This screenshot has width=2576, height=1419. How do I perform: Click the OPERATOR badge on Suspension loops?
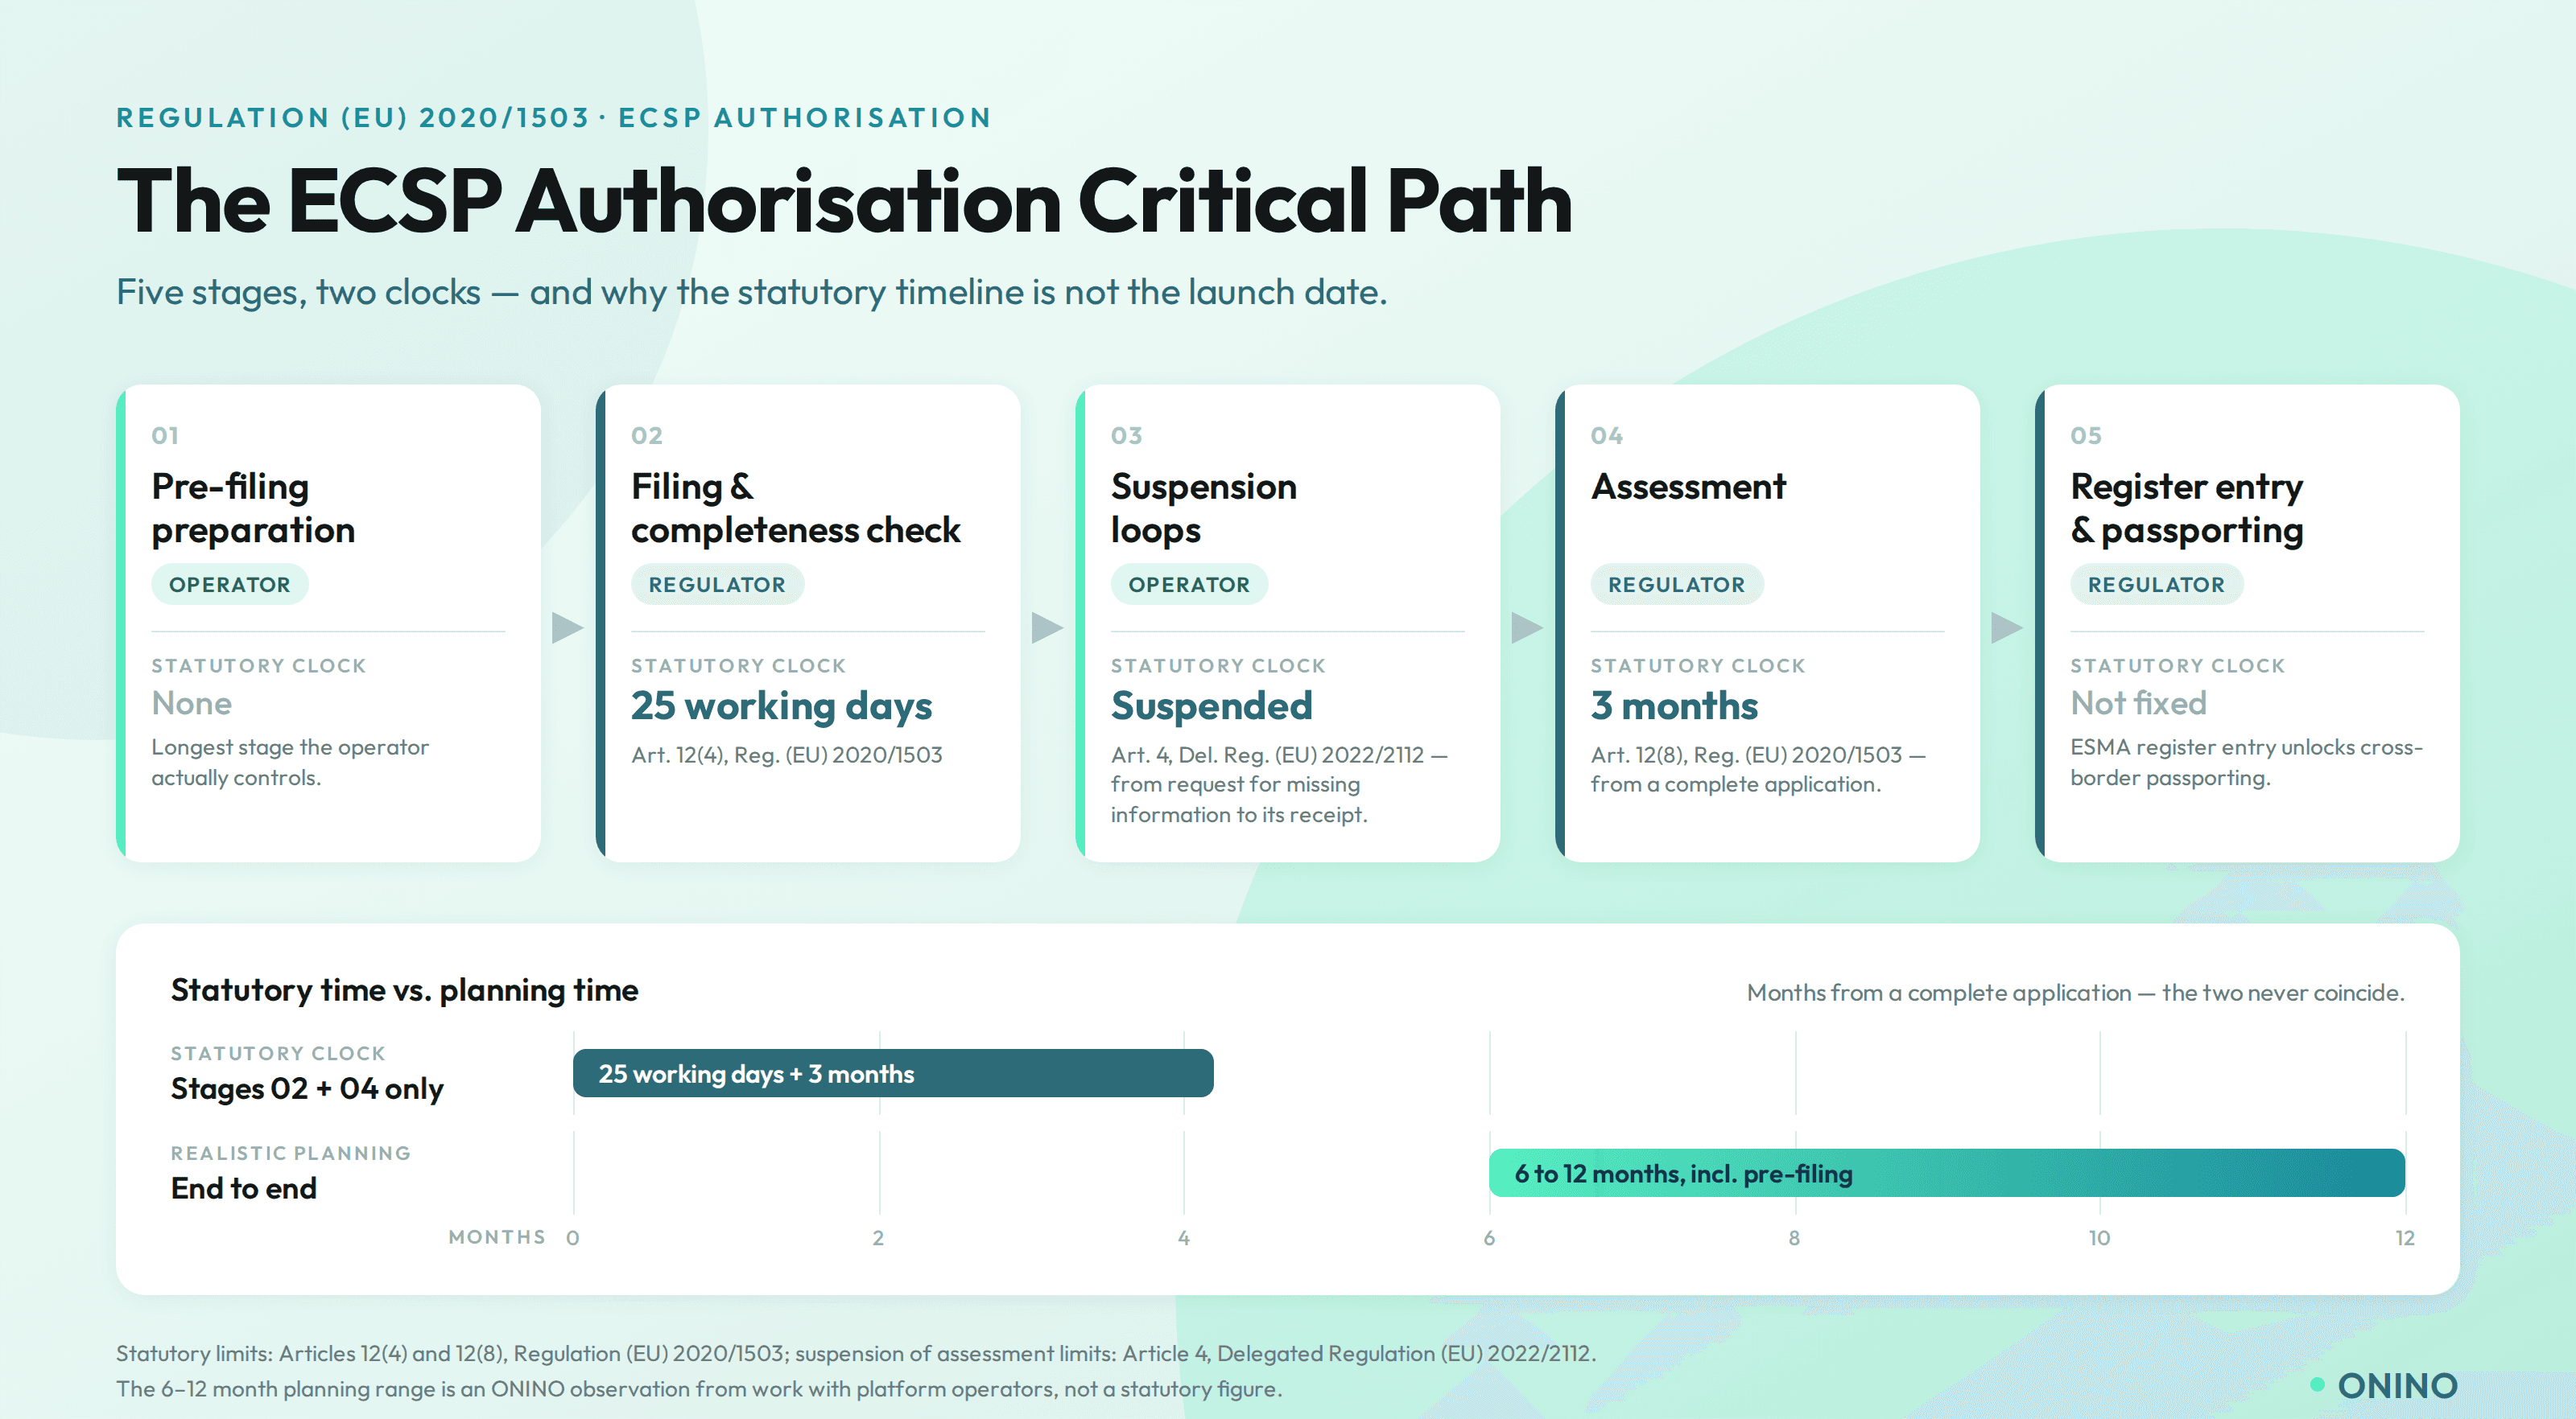tap(1189, 585)
